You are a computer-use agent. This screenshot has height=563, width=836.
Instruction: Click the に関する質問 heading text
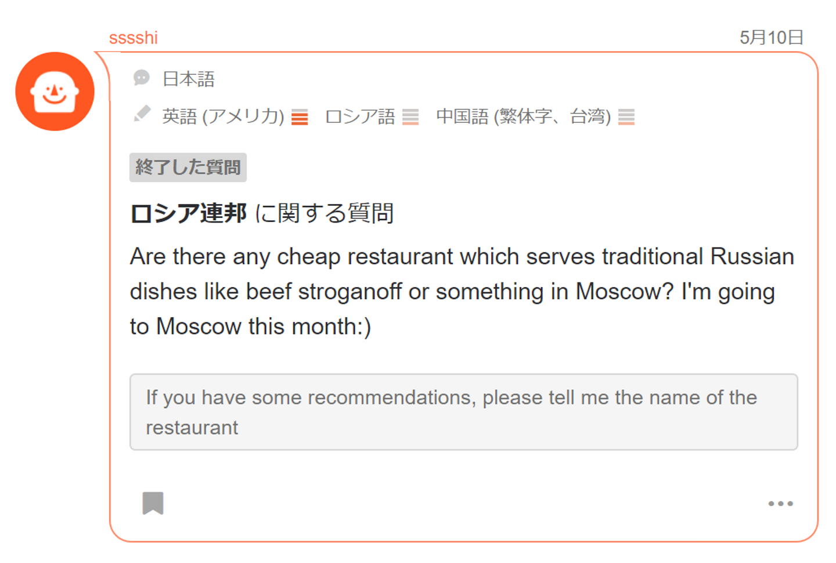pyautogui.click(x=325, y=213)
